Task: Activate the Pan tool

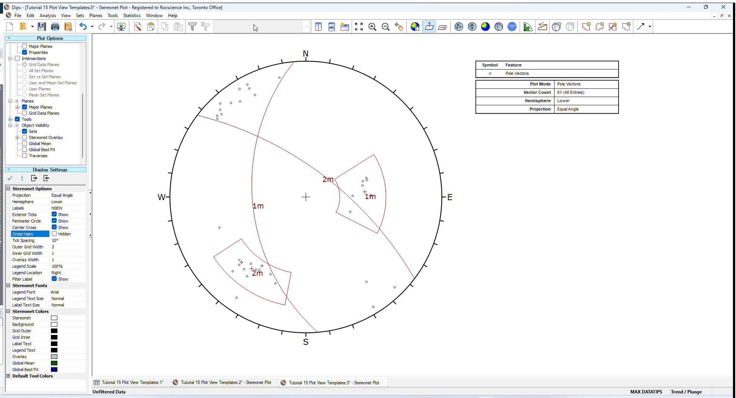Action: pyautogui.click(x=399, y=27)
